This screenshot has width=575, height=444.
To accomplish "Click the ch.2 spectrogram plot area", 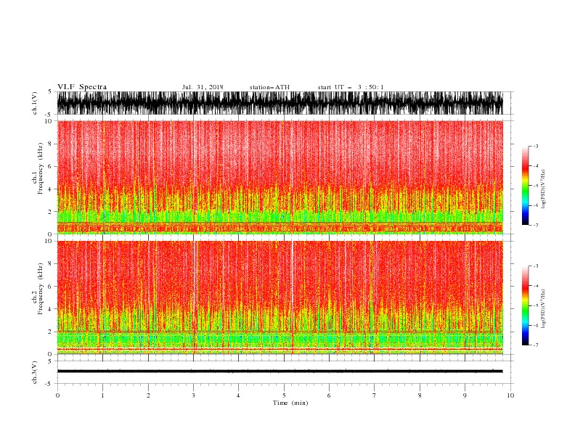I will [280, 297].
